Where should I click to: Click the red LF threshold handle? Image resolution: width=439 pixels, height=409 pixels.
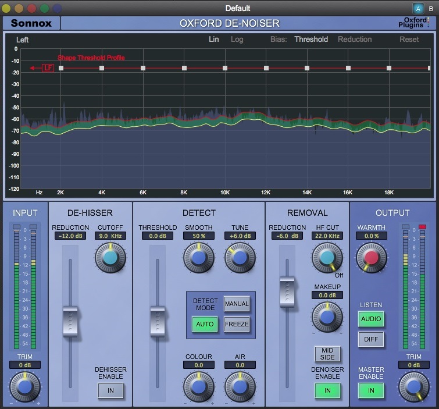tap(48, 68)
